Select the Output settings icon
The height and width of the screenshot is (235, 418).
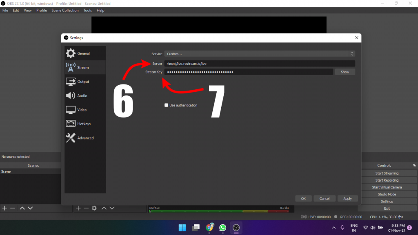(71, 82)
